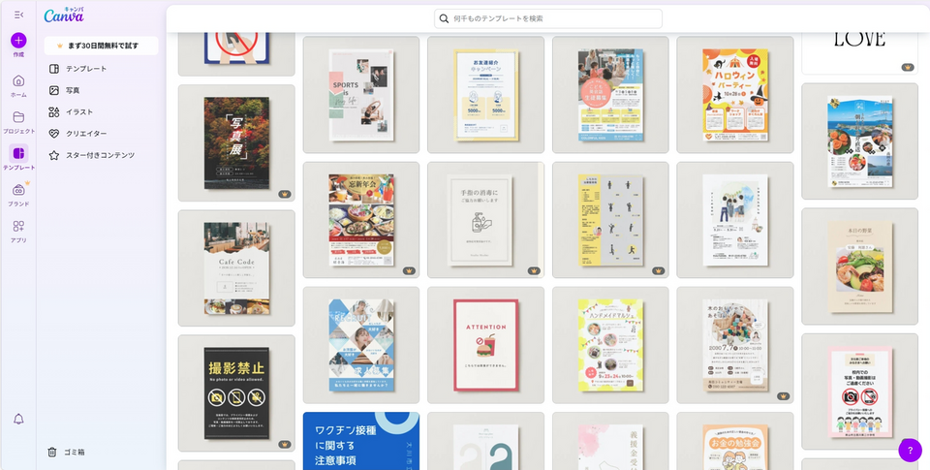Open the wooden toy 2030 7.7 flyer

point(735,345)
